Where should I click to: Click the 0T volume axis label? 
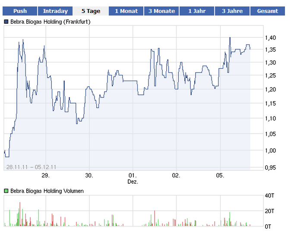point(268,226)
